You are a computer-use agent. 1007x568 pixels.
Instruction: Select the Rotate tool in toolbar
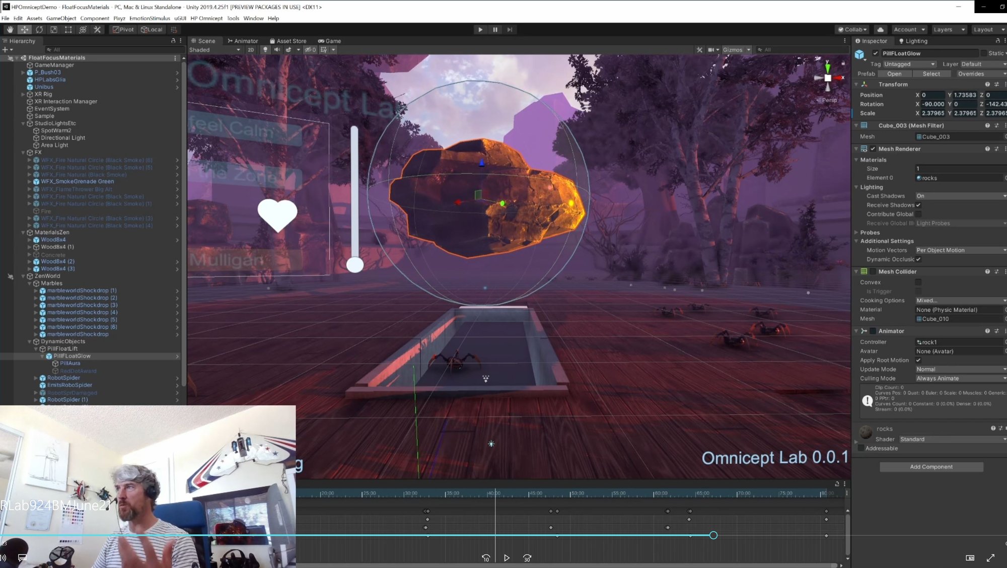click(39, 30)
